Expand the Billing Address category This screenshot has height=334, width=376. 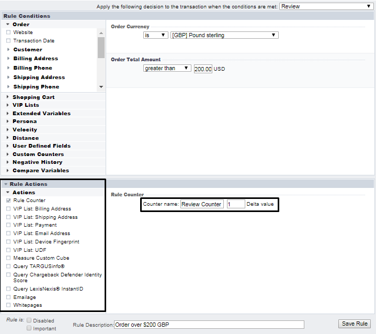pos(8,58)
